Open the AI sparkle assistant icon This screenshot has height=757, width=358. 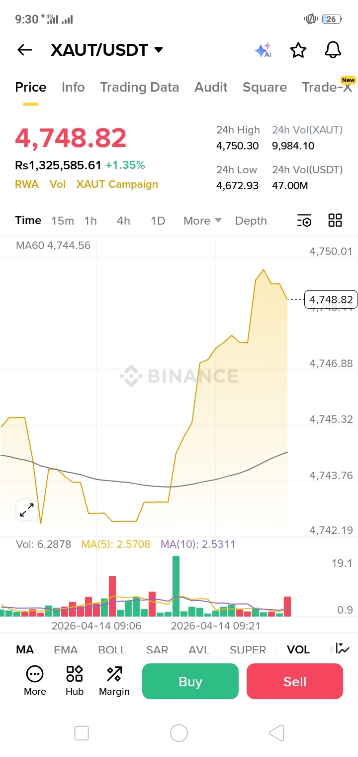click(x=263, y=50)
